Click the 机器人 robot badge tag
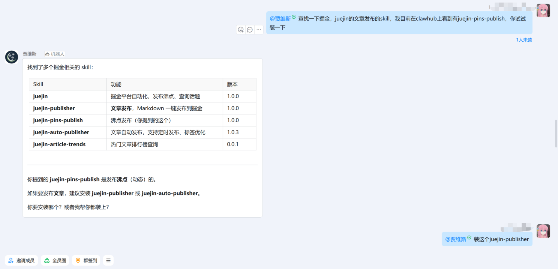 pos(55,54)
